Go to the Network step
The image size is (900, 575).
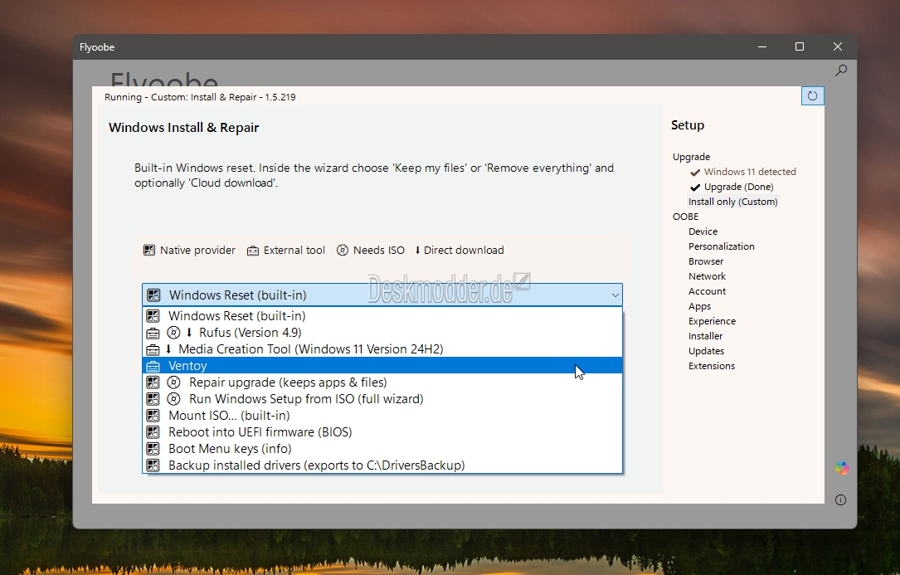tap(707, 276)
